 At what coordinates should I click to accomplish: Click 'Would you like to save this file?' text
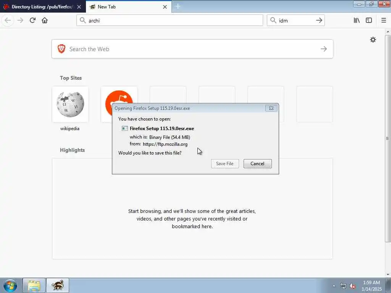(150, 153)
